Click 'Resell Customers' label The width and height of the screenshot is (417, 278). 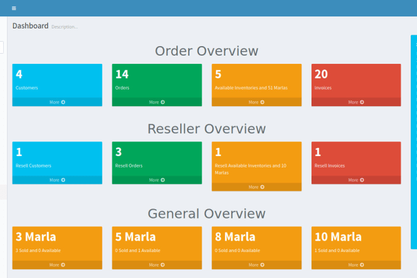pyautogui.click(x=33, y=166)
